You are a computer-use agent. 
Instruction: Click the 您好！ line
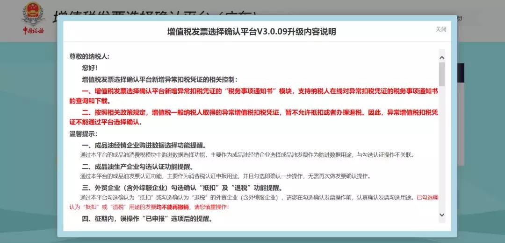[x=90, y=68]
